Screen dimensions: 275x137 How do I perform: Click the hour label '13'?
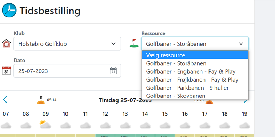coord(125,114)
